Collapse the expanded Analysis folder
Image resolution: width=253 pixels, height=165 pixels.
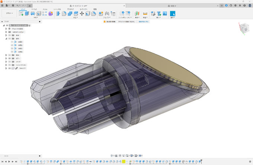point(6,39)
